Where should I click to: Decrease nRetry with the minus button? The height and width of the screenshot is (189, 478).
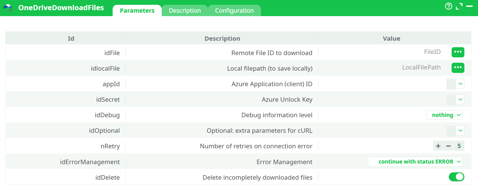(448, 146)
